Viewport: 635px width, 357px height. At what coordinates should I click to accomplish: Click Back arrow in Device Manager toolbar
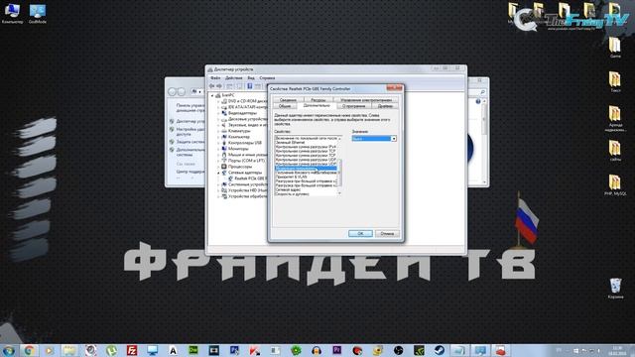pos(211,86)
